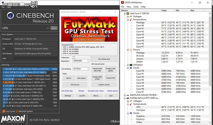Click the SAMSUNG MZVLB1T0HBLR drive icon
This screenshot has width=213, height=125.
(x=128, y=95)
